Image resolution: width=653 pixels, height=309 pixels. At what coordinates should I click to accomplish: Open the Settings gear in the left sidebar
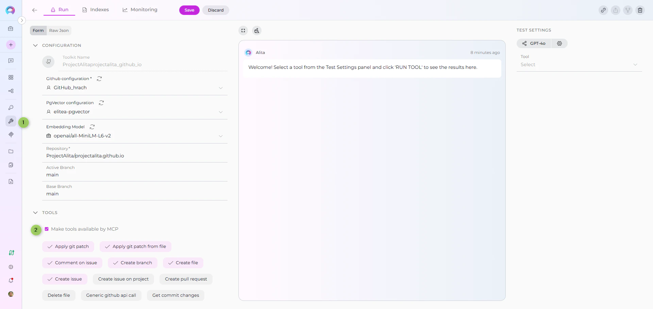(x=11, y=267)
